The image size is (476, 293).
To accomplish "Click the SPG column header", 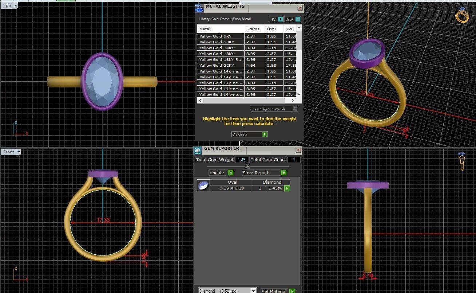I will tap(290, 29).
